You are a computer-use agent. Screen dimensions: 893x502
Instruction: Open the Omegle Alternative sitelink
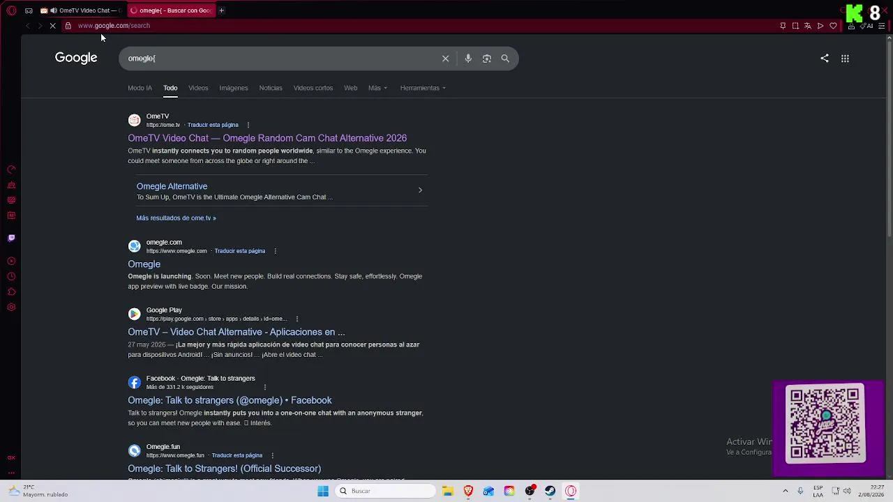172,186
